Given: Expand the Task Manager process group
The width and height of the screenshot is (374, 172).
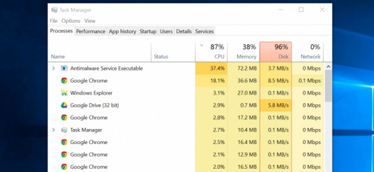Looking at the screenshot, I should pos(53,130).
